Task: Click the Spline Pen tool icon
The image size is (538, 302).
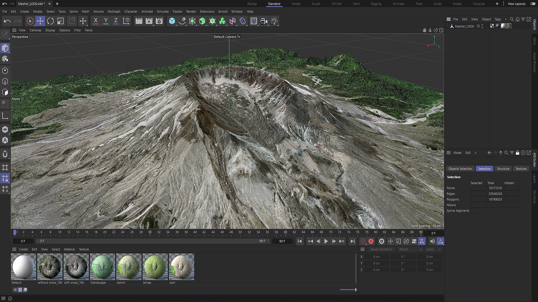Action: [x=182, y=21]
